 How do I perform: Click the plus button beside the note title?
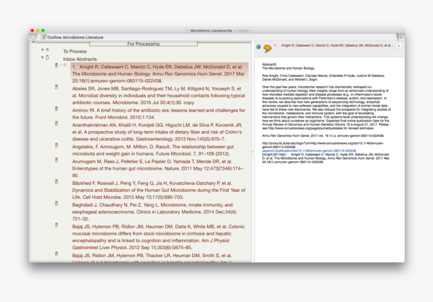click(398, 46)
